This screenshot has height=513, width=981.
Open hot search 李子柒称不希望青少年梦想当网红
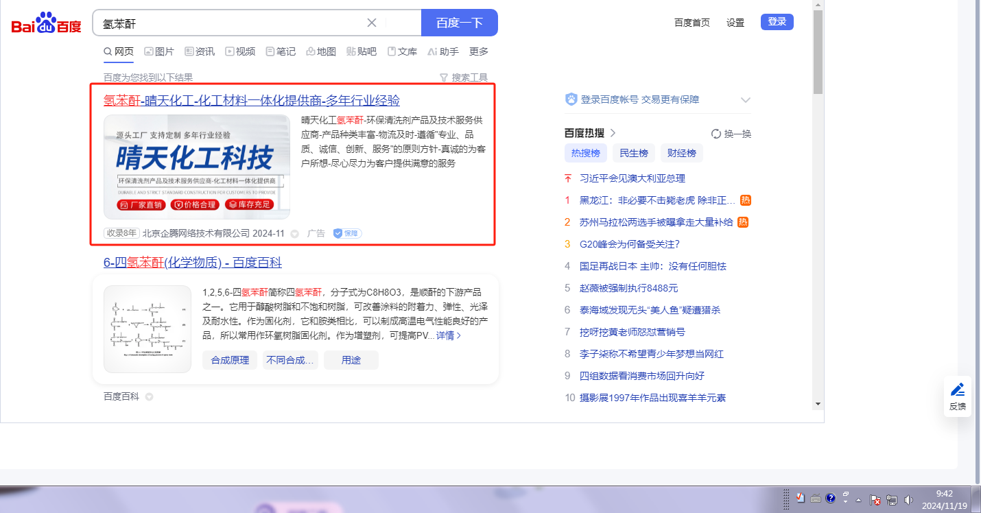pyautogui.click(x=652, y=354)
